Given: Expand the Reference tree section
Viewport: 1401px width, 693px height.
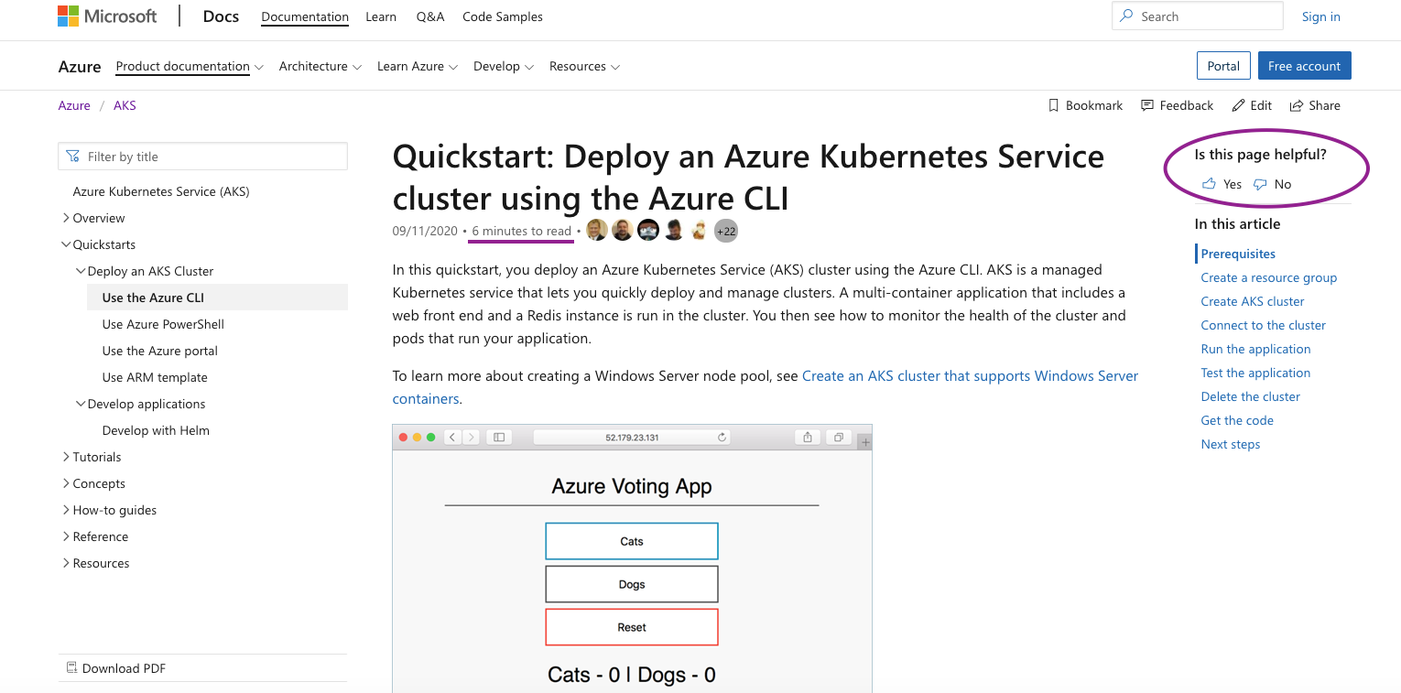Looking at the screenshot, I should [x=66, y=536].
